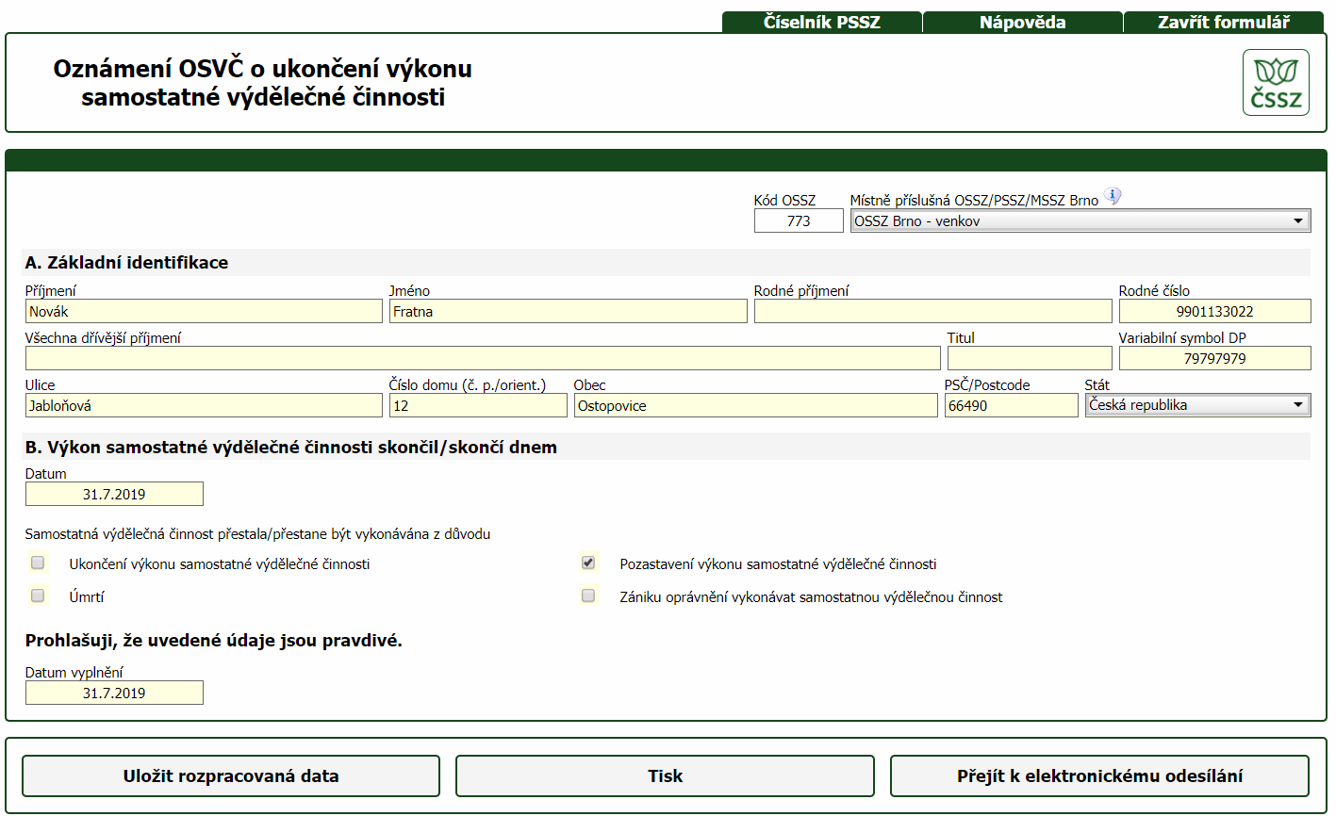Image resolution: width=1336 pixels, height=816 pixels.
Task: Click the info icon next to Místně příslušná OSSZ
Action: coord(1113,196)
